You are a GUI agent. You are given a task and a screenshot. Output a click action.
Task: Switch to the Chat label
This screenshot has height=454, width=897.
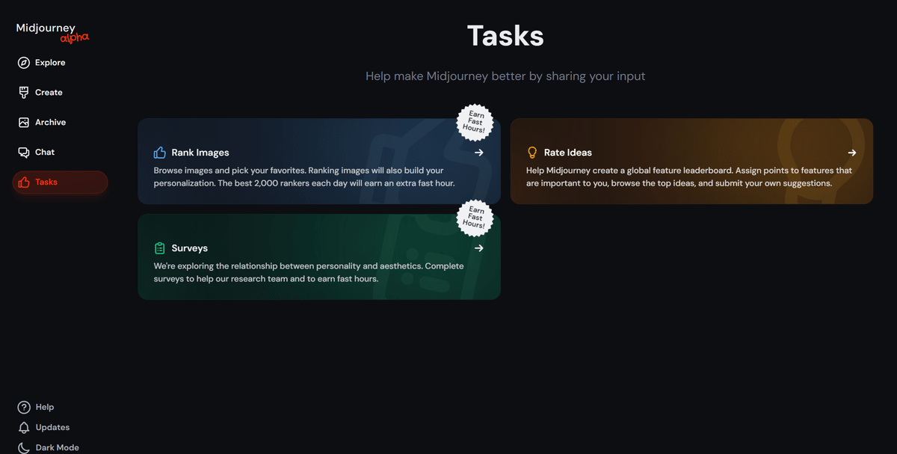coord(45,153)
